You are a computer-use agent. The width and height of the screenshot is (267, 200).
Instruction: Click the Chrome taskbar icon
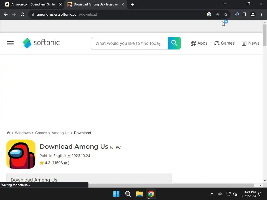[x=151, y=194]
